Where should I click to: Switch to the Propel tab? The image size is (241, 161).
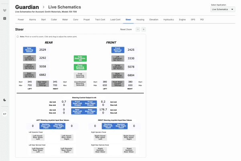[x=86, y=20]
